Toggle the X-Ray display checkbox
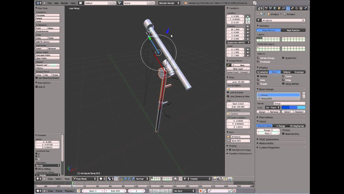 [x=283, y=80]
